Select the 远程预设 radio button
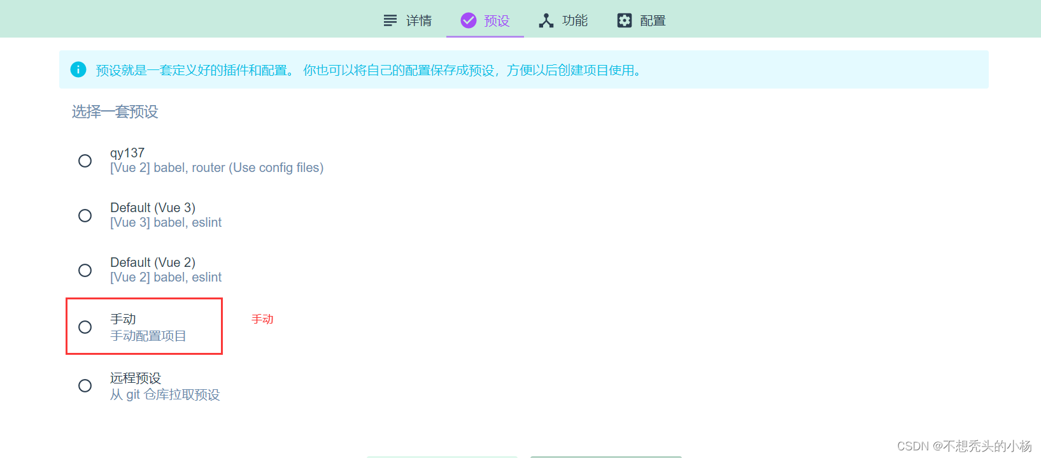1041x458 pixels. tap(85, 385)
